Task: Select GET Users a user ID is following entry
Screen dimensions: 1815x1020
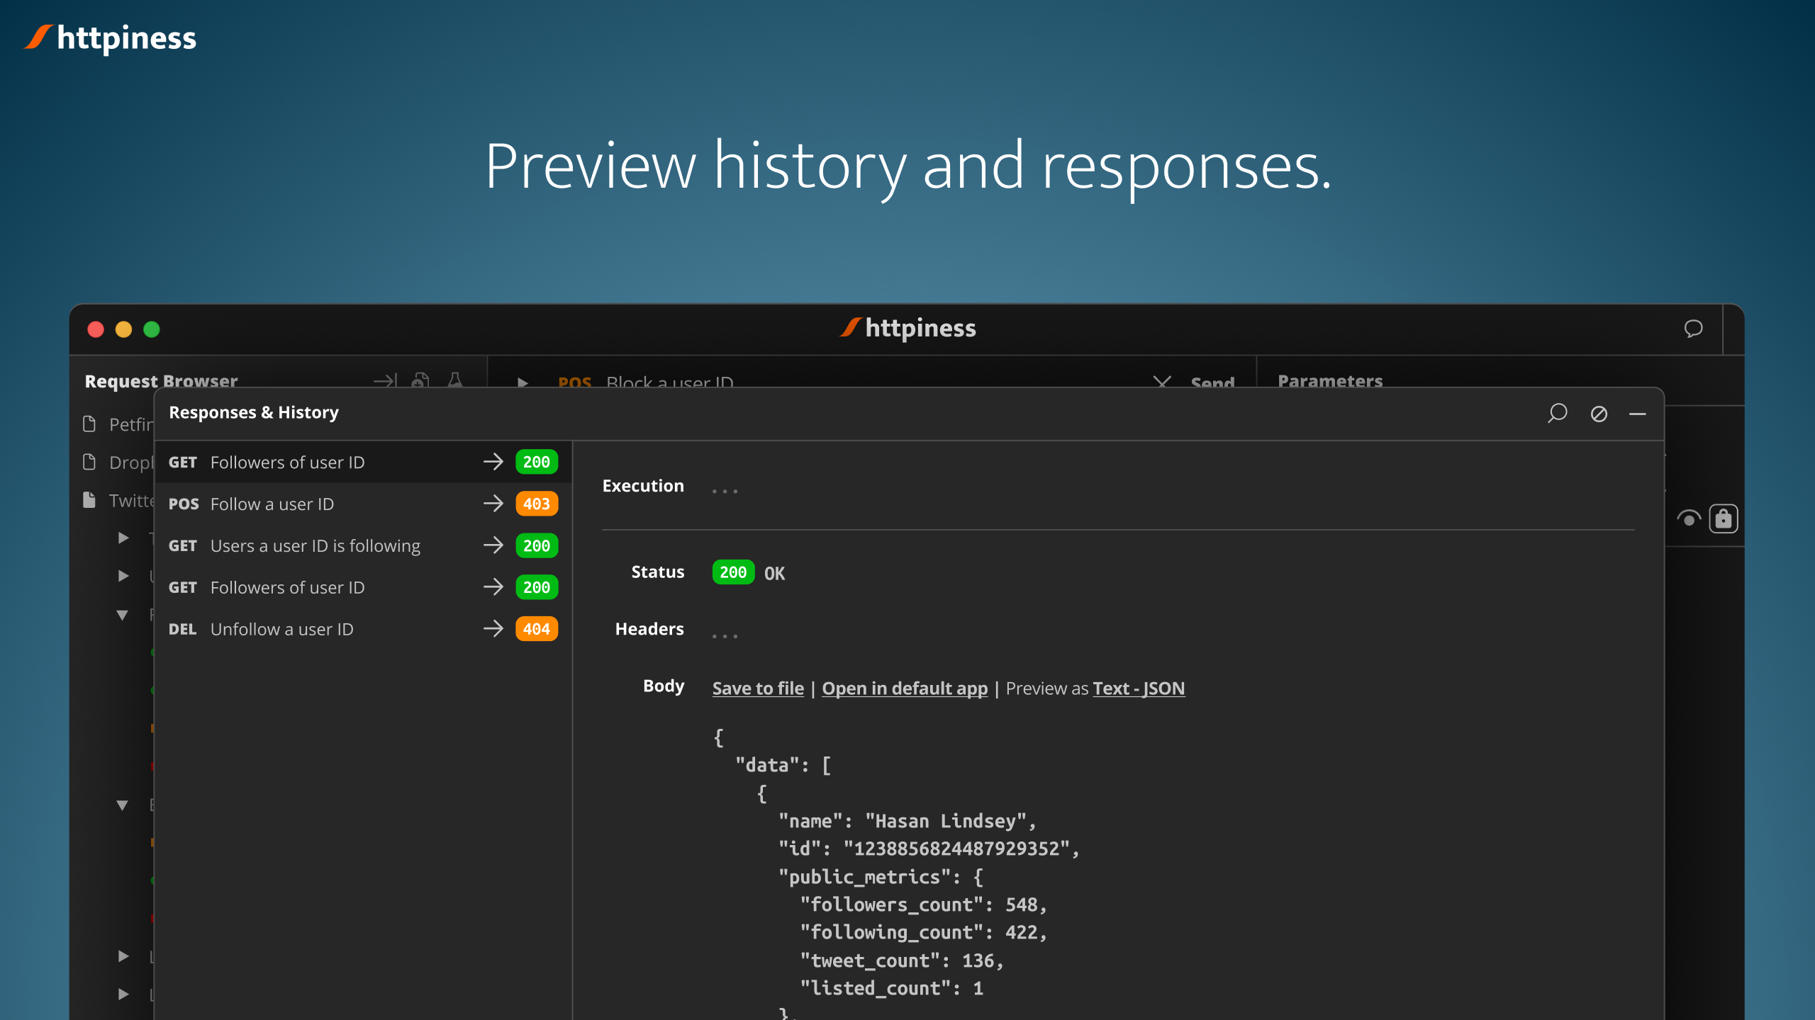Action: pyautogui.click(x=363, y=545)
